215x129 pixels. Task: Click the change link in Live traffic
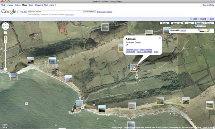pos(183,30)
